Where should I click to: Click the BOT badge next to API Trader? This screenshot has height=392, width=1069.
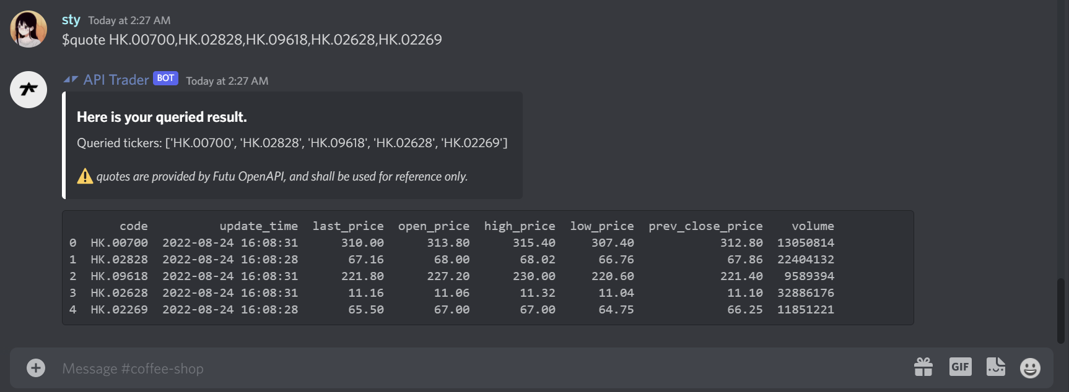(164, 78)
